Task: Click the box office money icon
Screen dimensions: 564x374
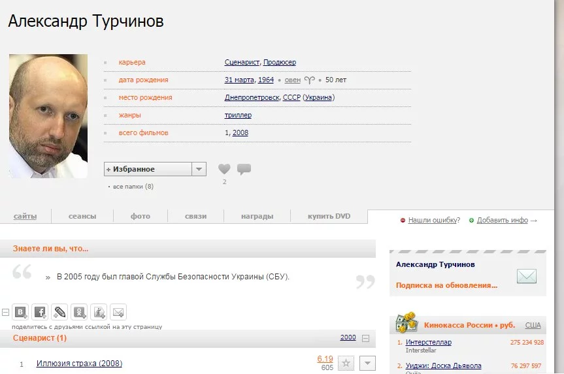Action: coord(406,322)
